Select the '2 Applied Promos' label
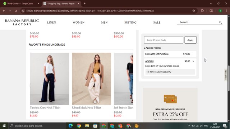This screenshot has height=129, width=230. pyautogui.click(x=152, y=48)
